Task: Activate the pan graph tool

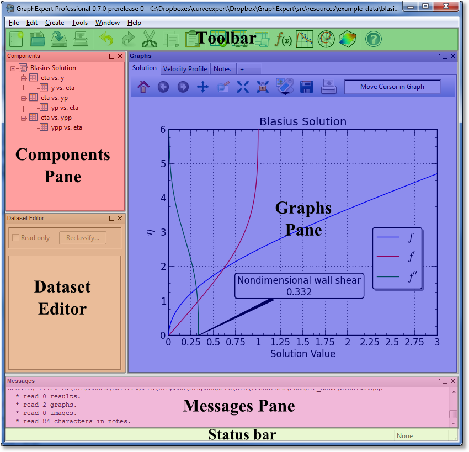Action: coord(203,87)
